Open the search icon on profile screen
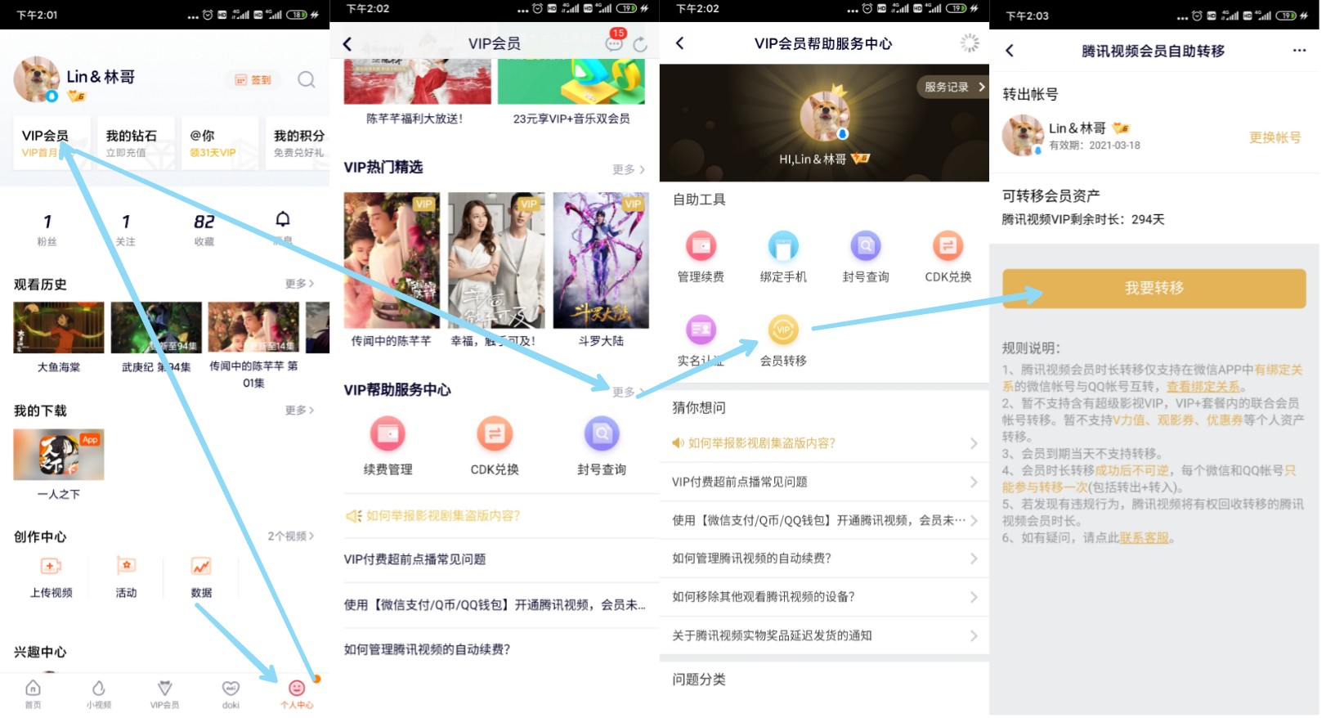The image size is (1335, 718). 307,79
